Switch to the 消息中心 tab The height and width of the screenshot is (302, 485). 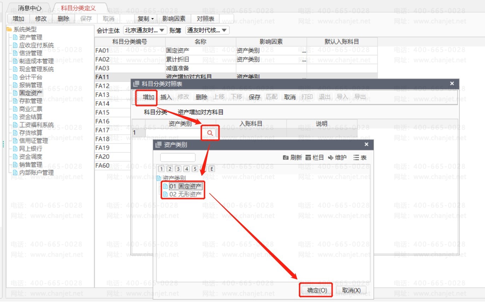tap(30, 8)
